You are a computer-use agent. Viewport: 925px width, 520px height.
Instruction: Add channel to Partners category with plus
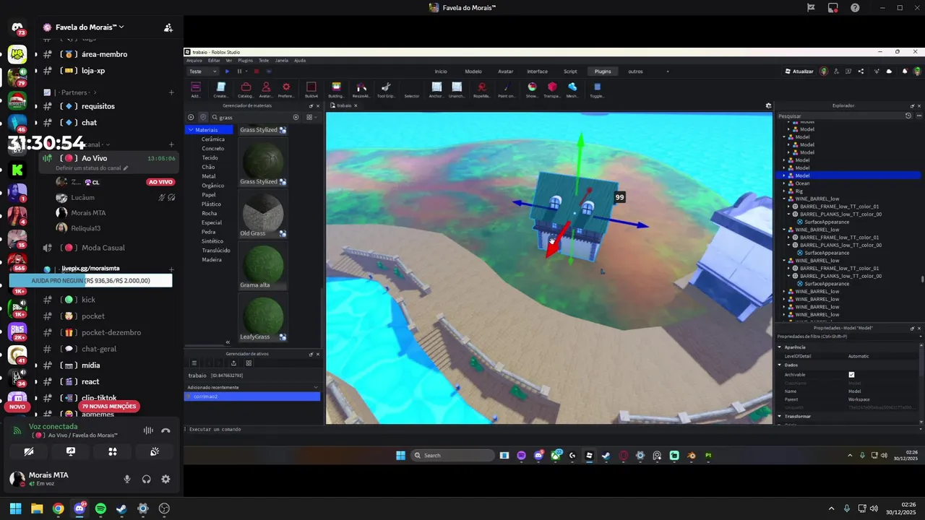[x=171, y=92]
